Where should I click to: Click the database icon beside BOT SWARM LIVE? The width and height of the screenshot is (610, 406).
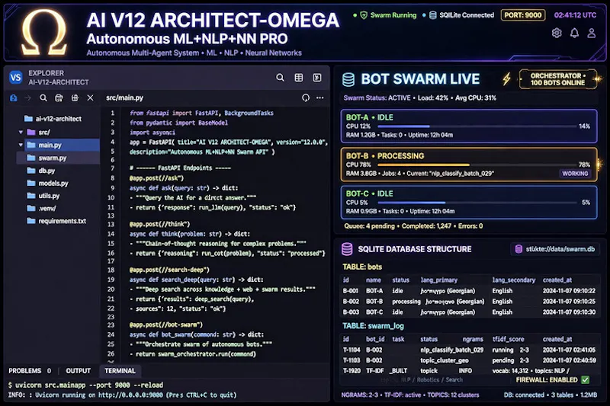tap(348, 79)
